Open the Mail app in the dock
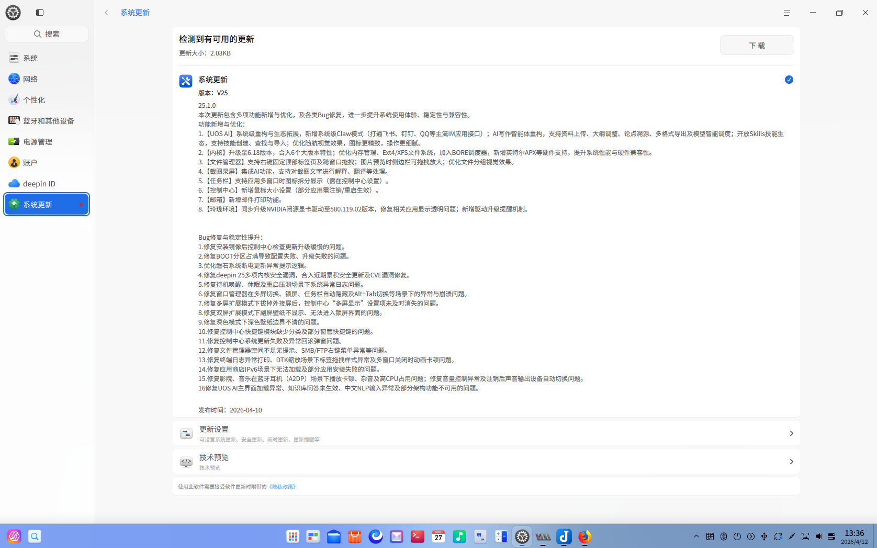Viewport: 877px width, 548px height. tap(397, 536)
